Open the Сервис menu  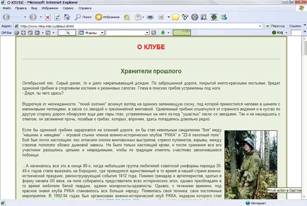click(x=68, y=8)
